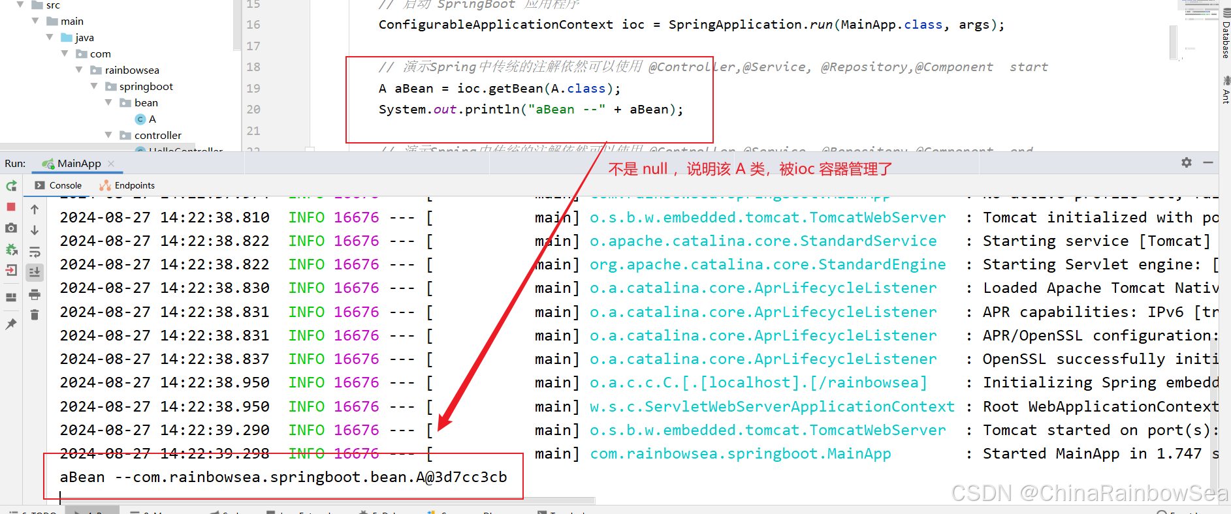Viewport: 1231px width, 514px height.
Task: Click the com.rainbowsea.springboot.MainApp logger link
Action: click(740, 453)
